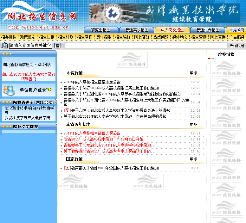Open 湖北省教育信息网 (e21网站) link
The image size is (246, 223).
(x=28, y=65)
